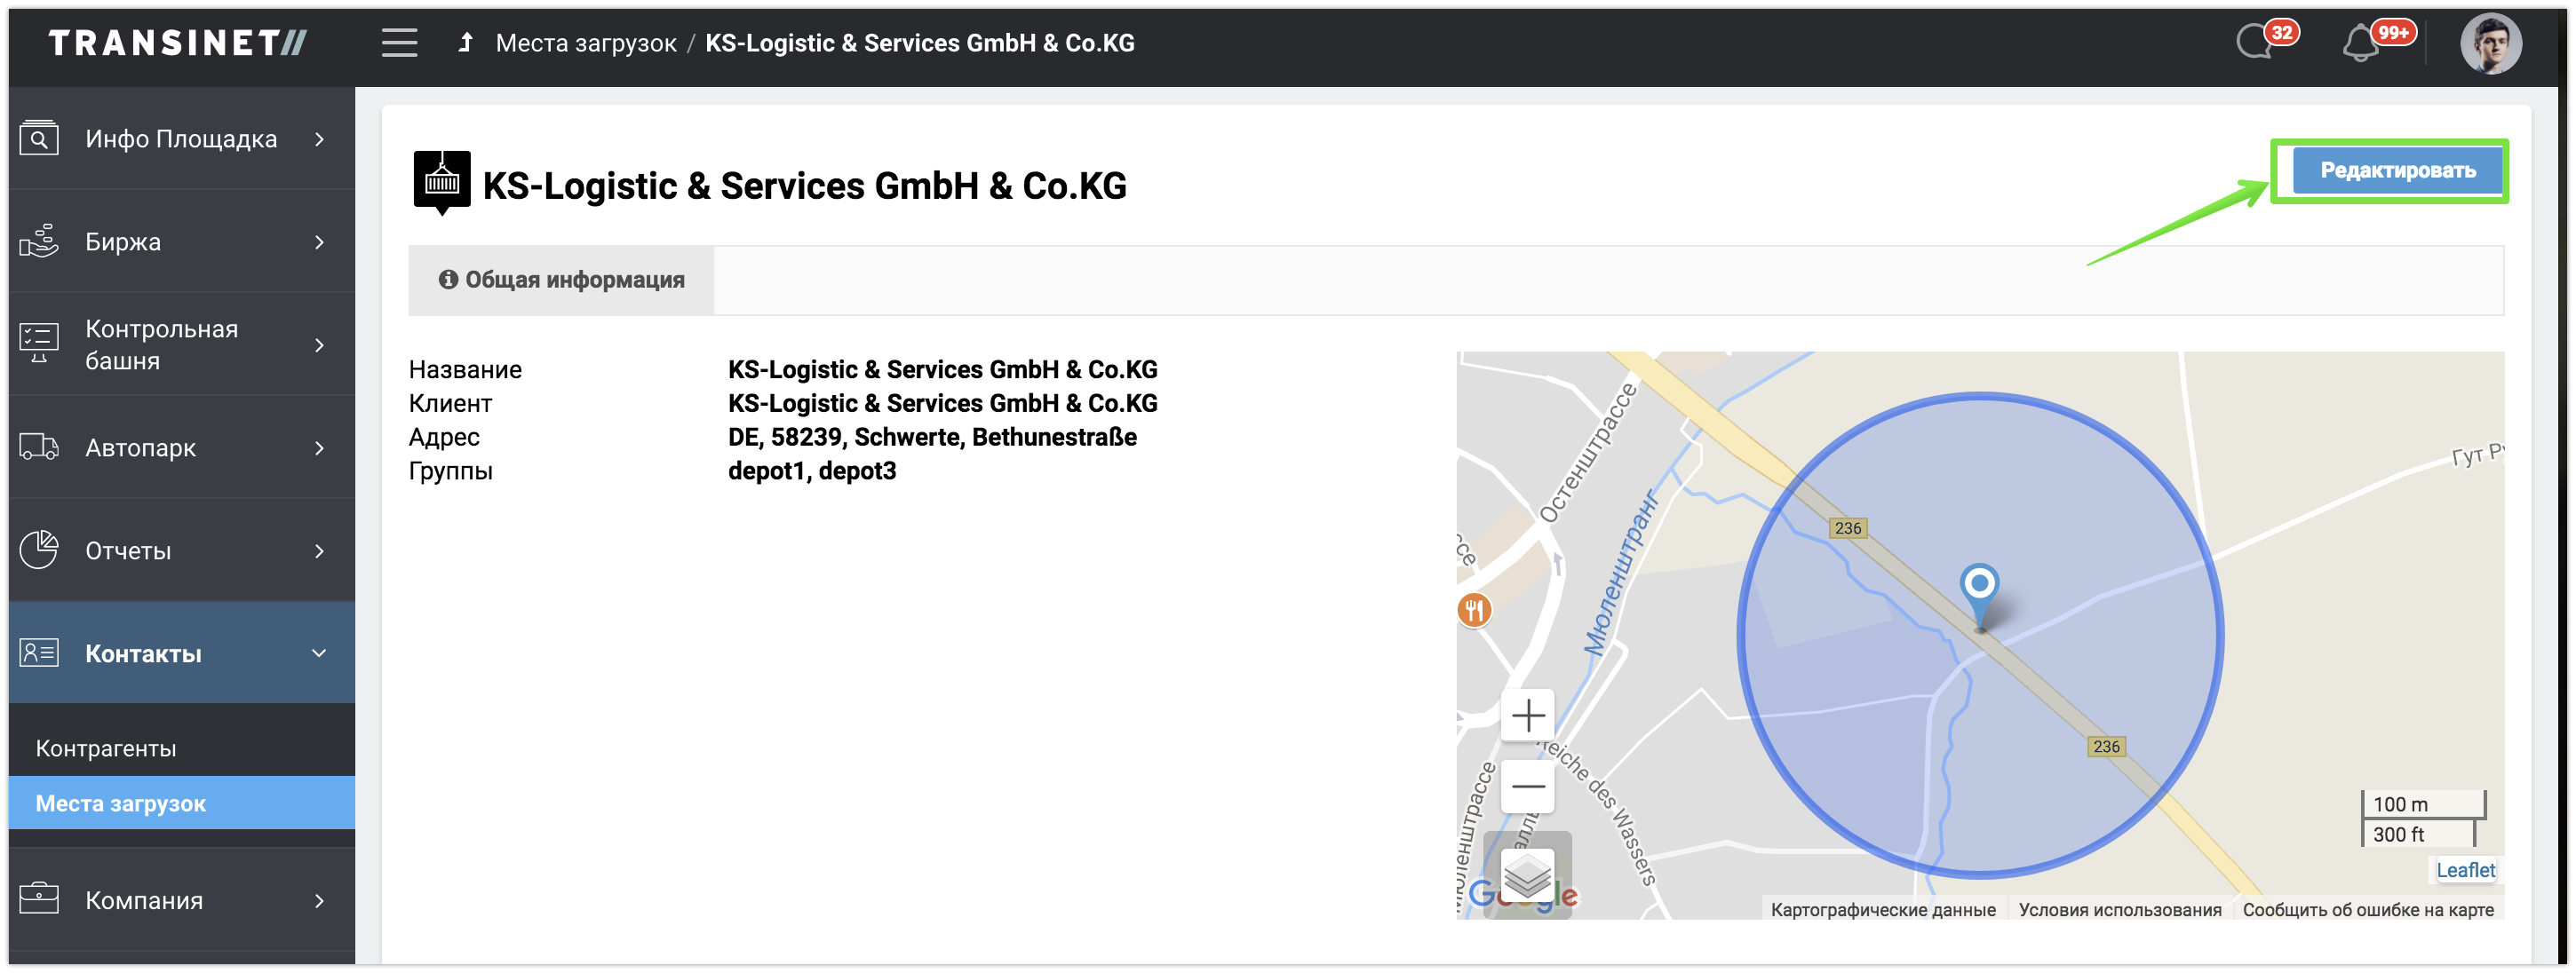Click the restaurant marker on map
The image size is (2576, 973).
coord(1474,609)
